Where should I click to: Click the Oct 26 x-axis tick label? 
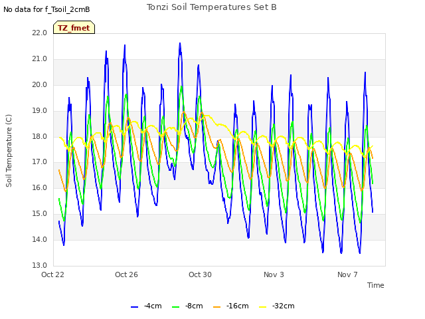click(126, 274)
